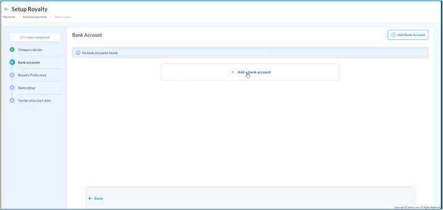Open the Rules setup step
This screenshot has height=210, width=443.
[x=27, y=88]
